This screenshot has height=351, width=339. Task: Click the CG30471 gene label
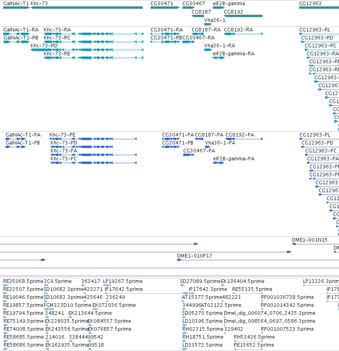click(162, 4)
